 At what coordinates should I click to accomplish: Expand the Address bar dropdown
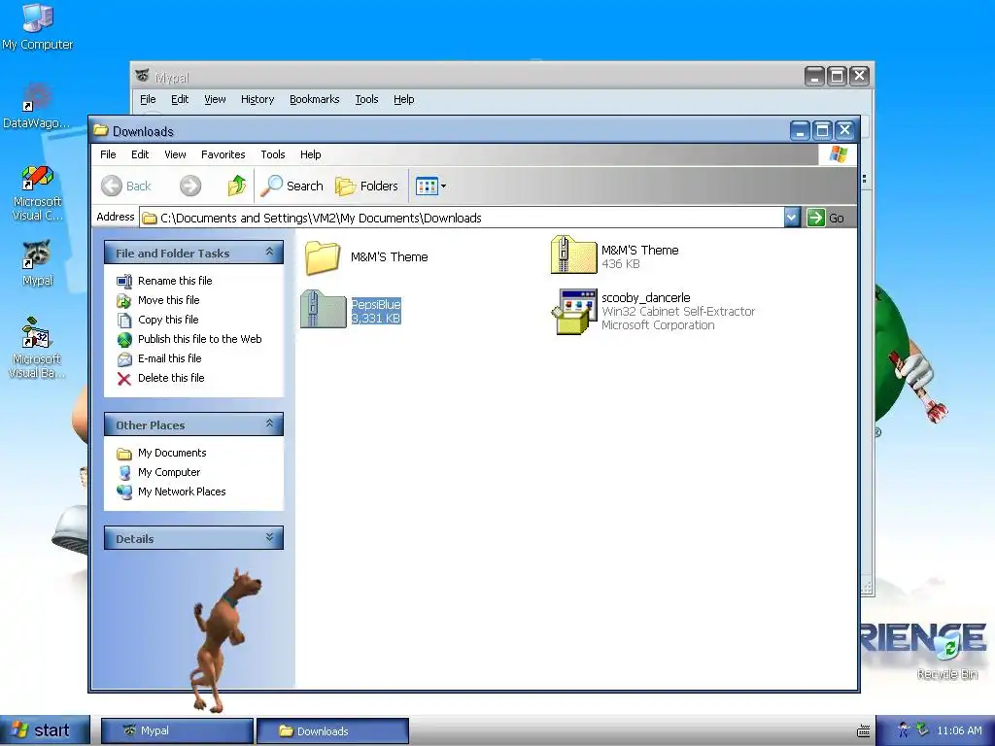point(791,218)
